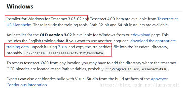Click the ".traineddata" file word
The image size is (183, 90).
click(x=101, y=47)
